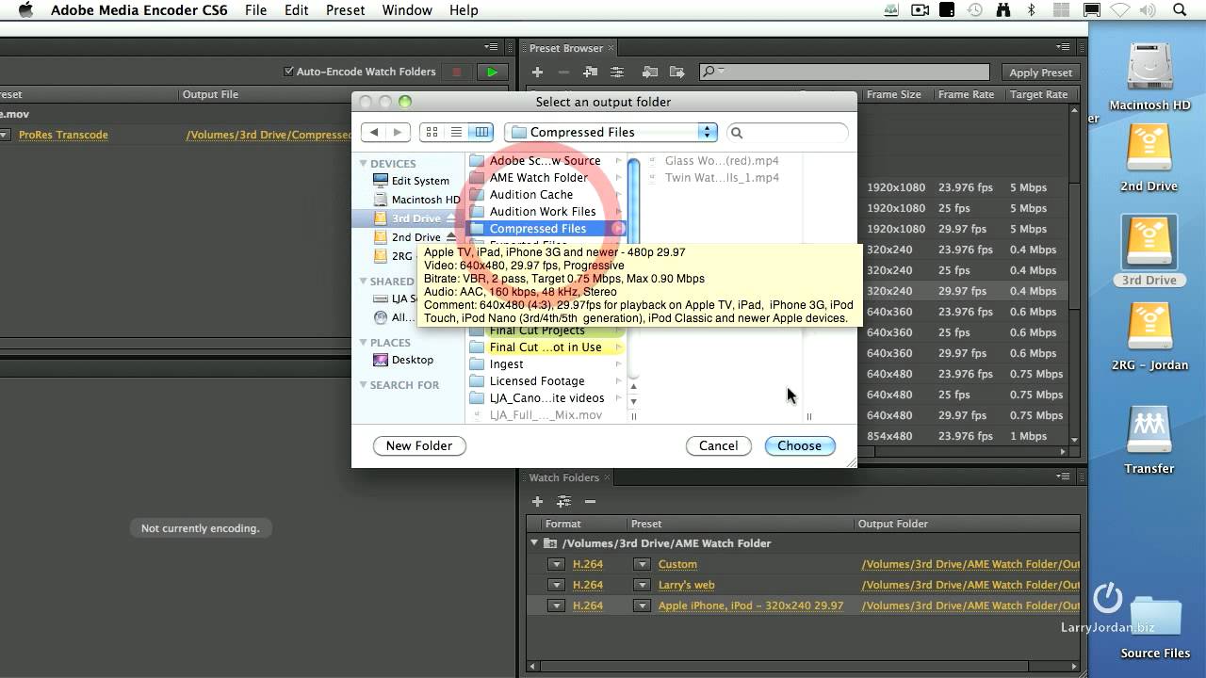This screenshot has height=678, width=1206.
Task: Collapse the SEARCH FOR sidebar section
Action: [x=364, y=385]
